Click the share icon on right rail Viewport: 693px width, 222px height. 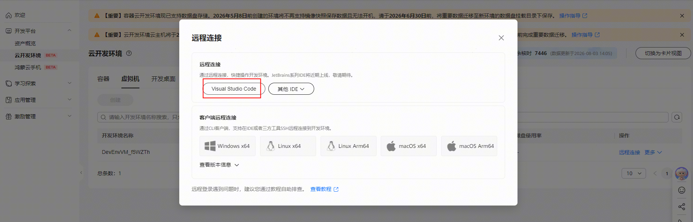682,207
